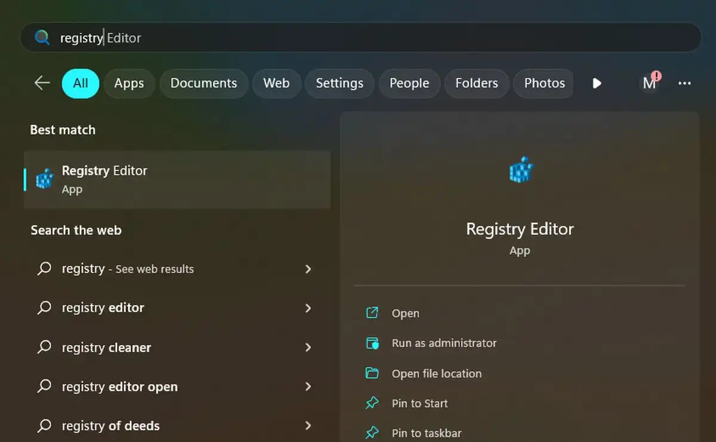Expand the 'registry editor open' suggestion chevron

[308, 386]
